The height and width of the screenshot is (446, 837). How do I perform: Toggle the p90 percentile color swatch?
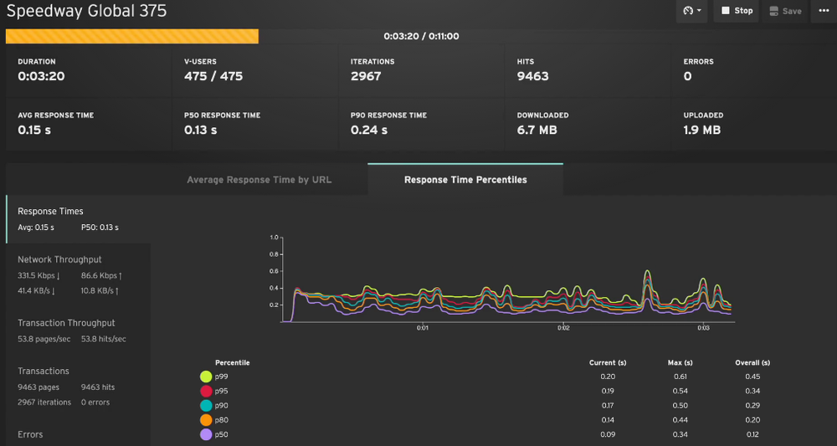pos(206,406)
